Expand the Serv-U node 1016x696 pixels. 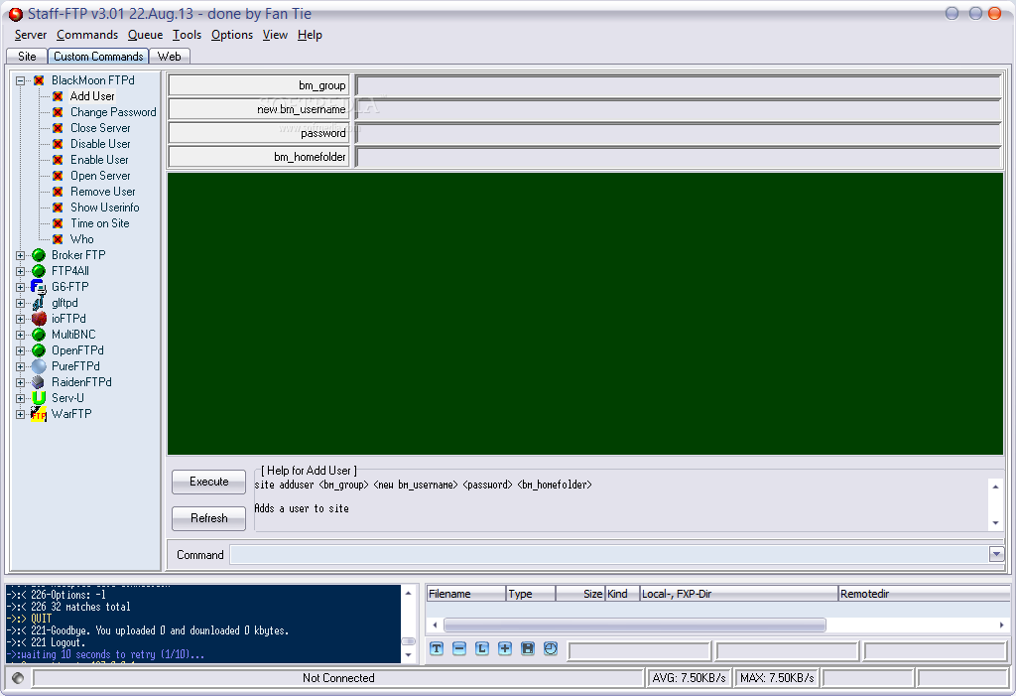[20, 398]
